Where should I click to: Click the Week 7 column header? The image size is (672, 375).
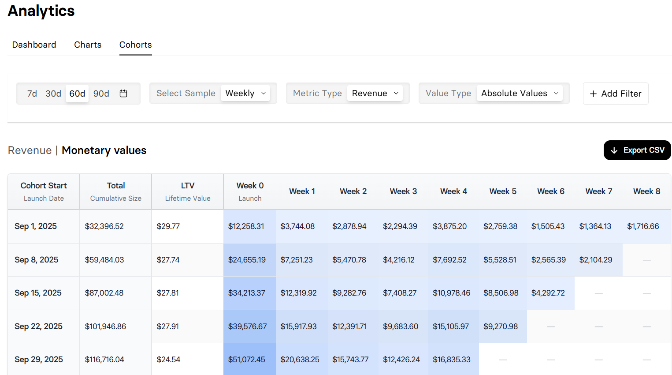click(x=599, y=191)
